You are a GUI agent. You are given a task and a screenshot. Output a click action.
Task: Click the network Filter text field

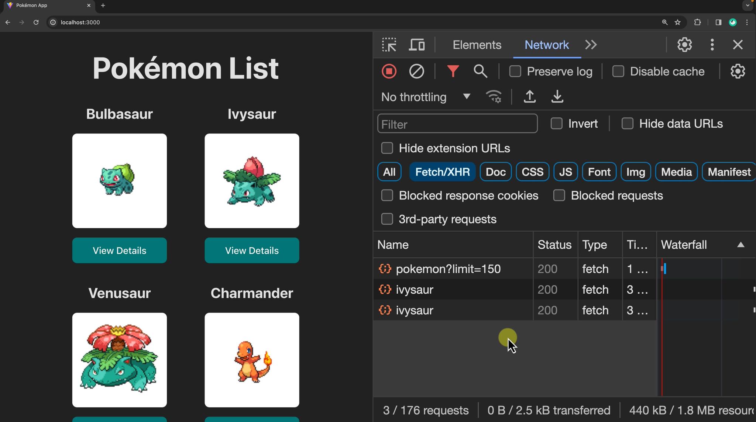pyautogui.click(x=457, y=124)
